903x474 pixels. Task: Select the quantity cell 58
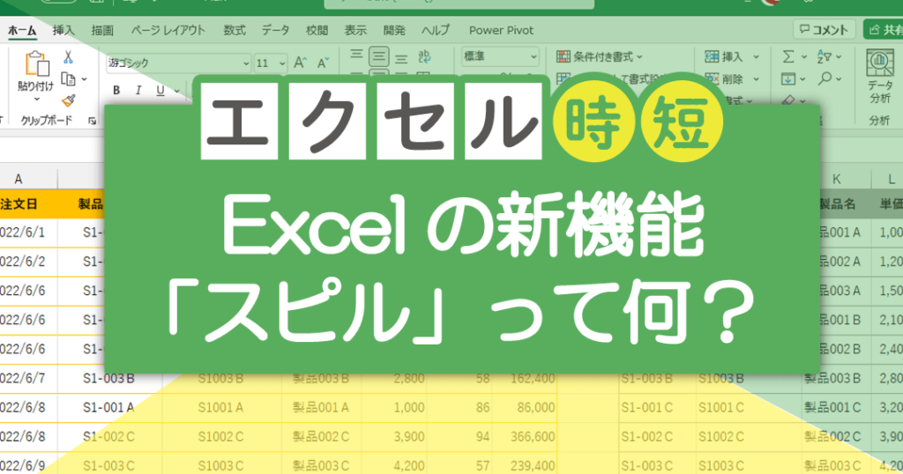(x=459, y=379)
